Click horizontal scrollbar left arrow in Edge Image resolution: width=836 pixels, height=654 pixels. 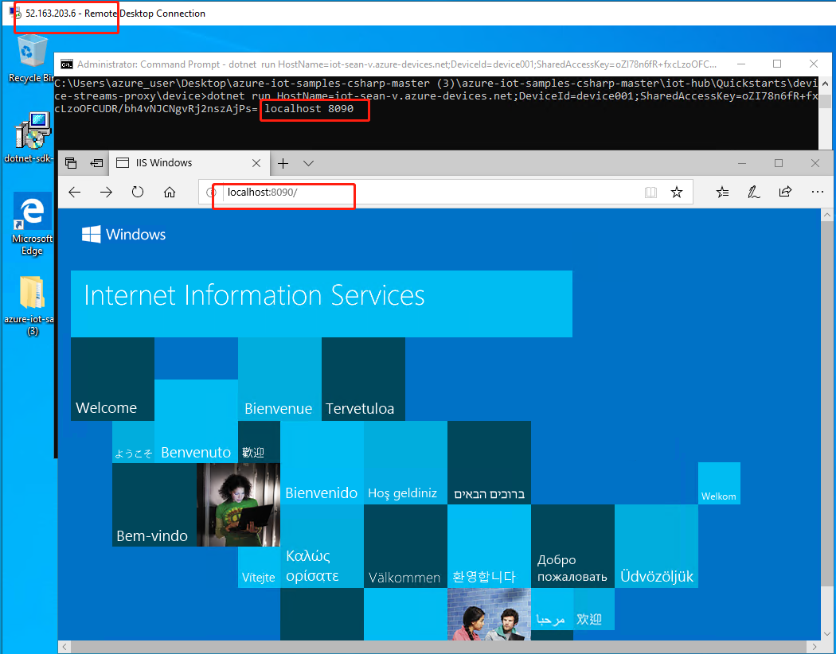pyautogui.click(x=64, y=647)
